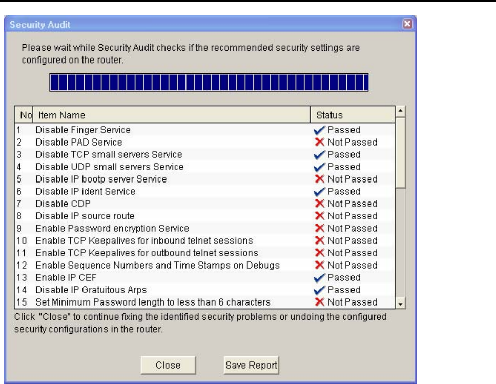
Task: Select the row 'Disable Finger Service'
Action: coord(204,130)
